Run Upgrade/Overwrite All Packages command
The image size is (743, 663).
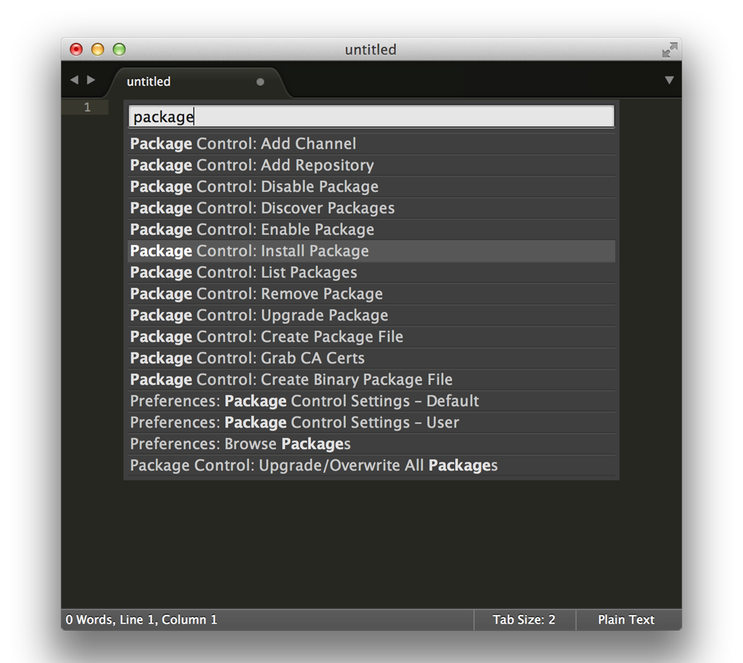[371, 465]
